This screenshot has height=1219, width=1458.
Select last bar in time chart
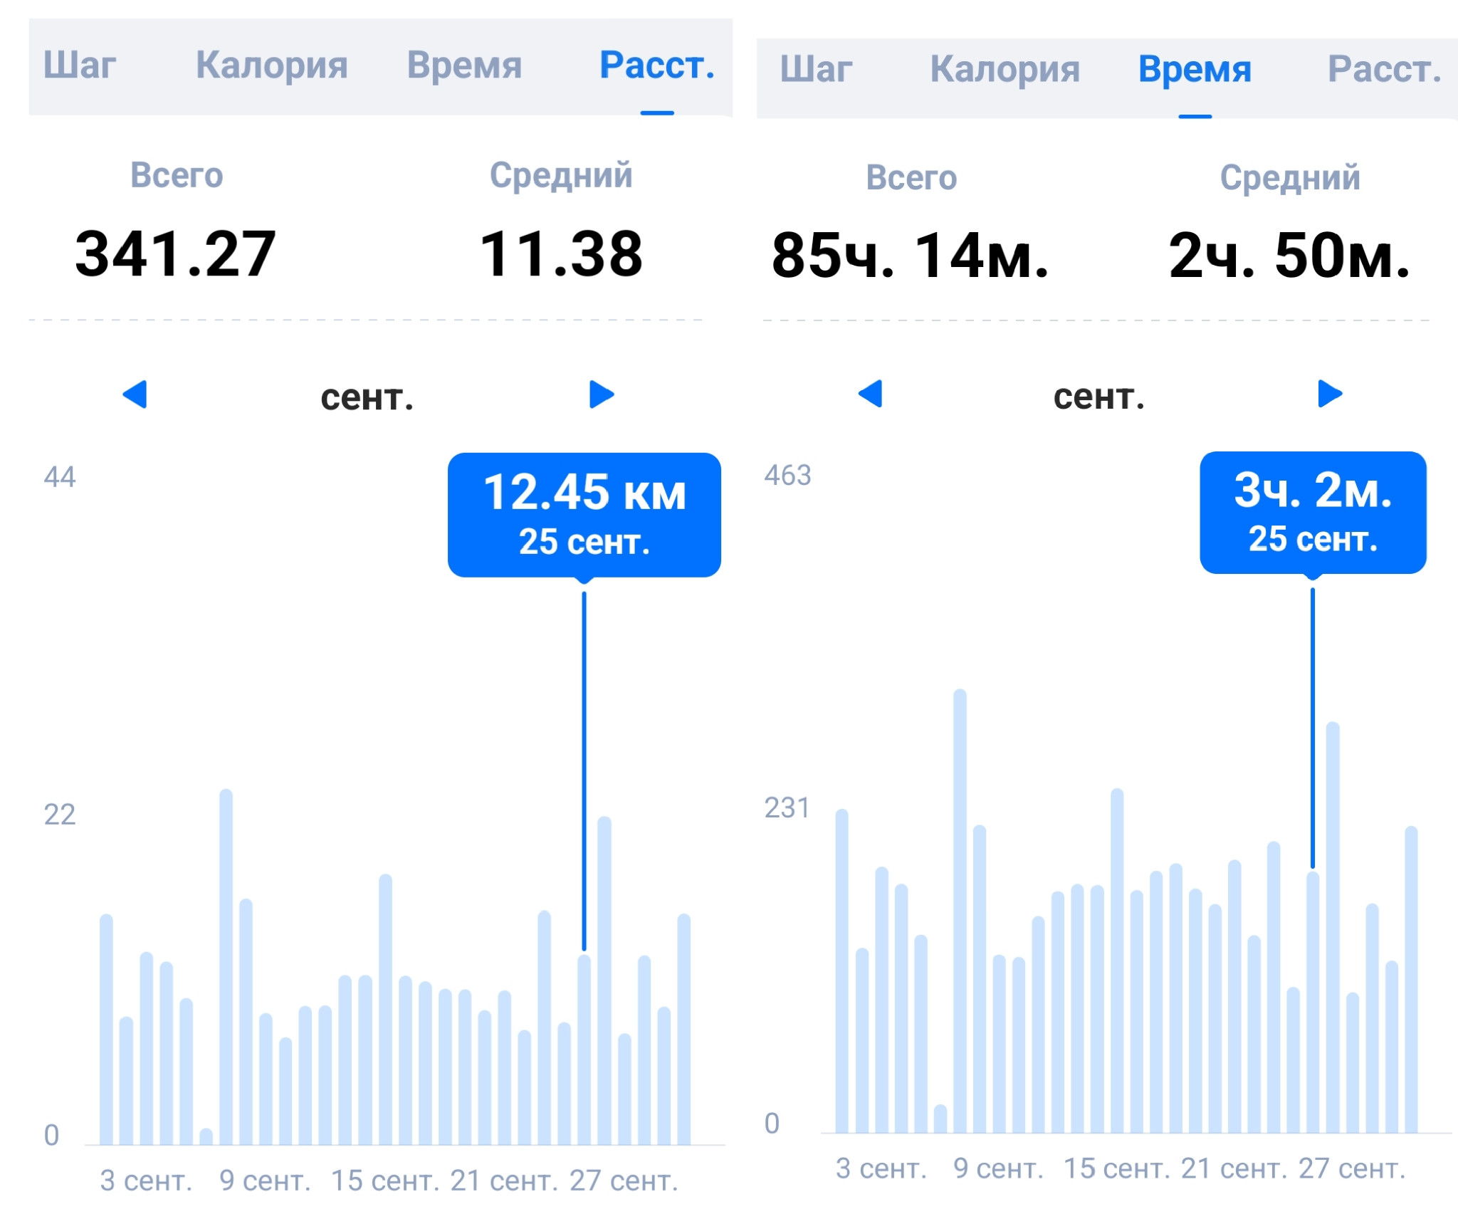pos(1411,979)
